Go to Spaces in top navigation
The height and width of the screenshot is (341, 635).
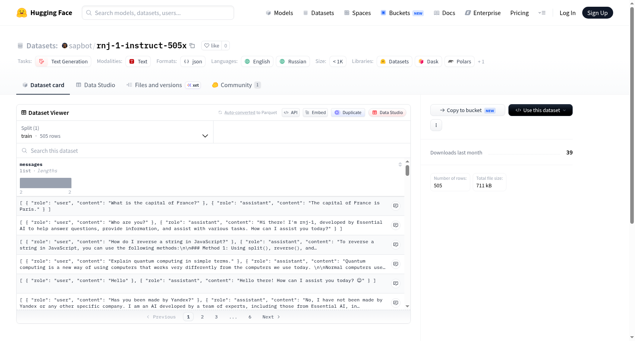[358, 13]
